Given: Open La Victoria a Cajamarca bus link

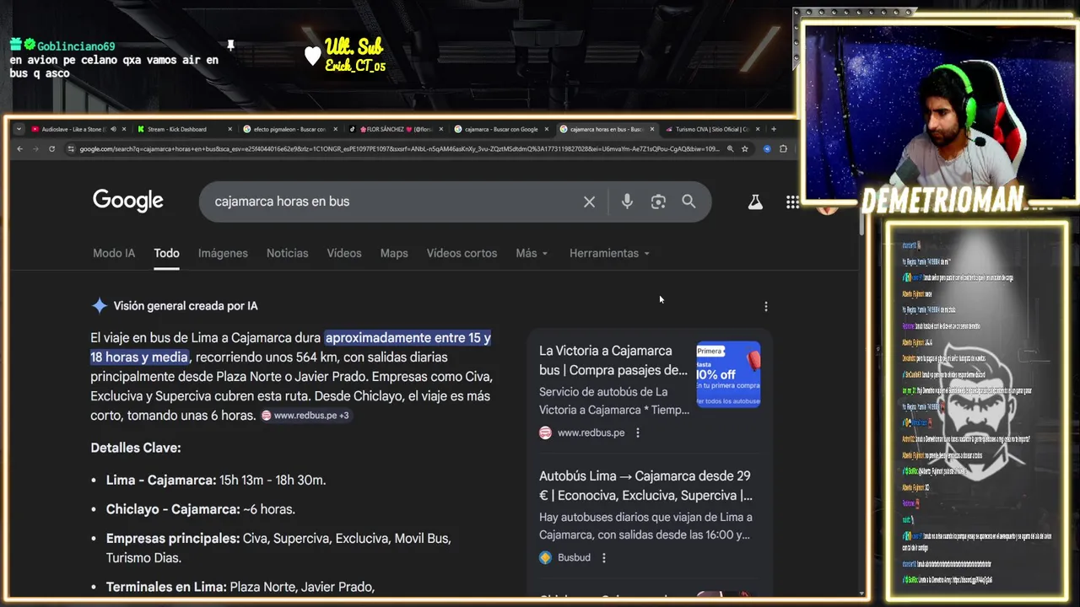Looking at the screenshot, I should [x=613, y=360].
